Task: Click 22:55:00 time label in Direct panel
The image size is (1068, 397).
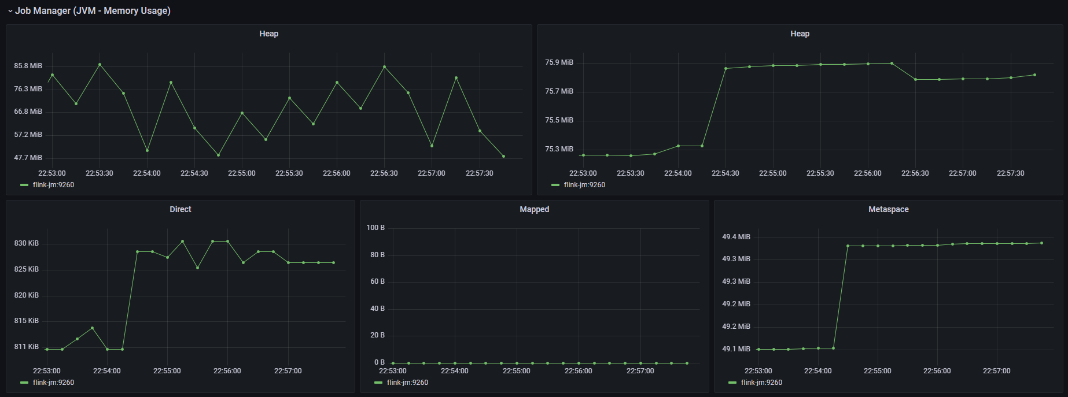Action: click(167, 371)
